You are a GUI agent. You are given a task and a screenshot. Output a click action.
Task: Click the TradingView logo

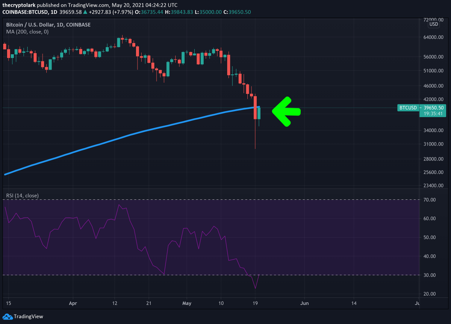(23, 316)
